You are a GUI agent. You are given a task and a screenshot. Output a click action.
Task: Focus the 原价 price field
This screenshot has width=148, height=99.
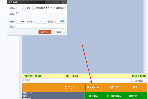coord(21,22)
